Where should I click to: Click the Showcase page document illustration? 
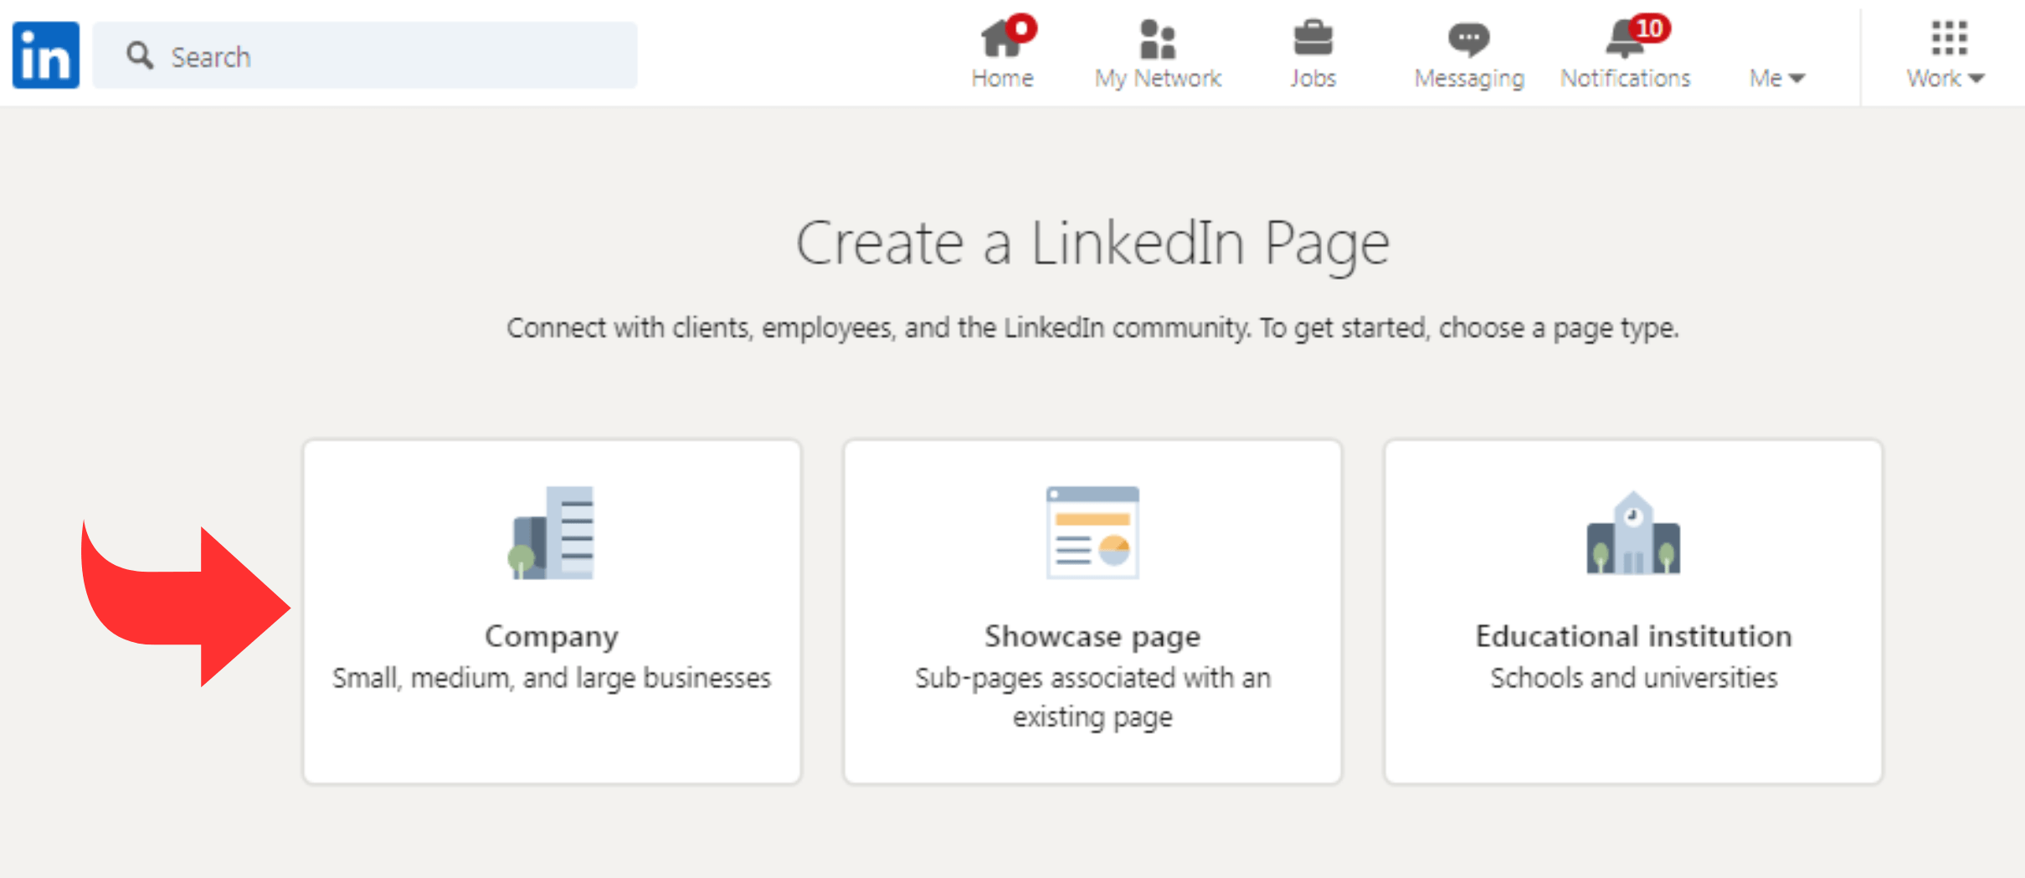coord(1092,534)
